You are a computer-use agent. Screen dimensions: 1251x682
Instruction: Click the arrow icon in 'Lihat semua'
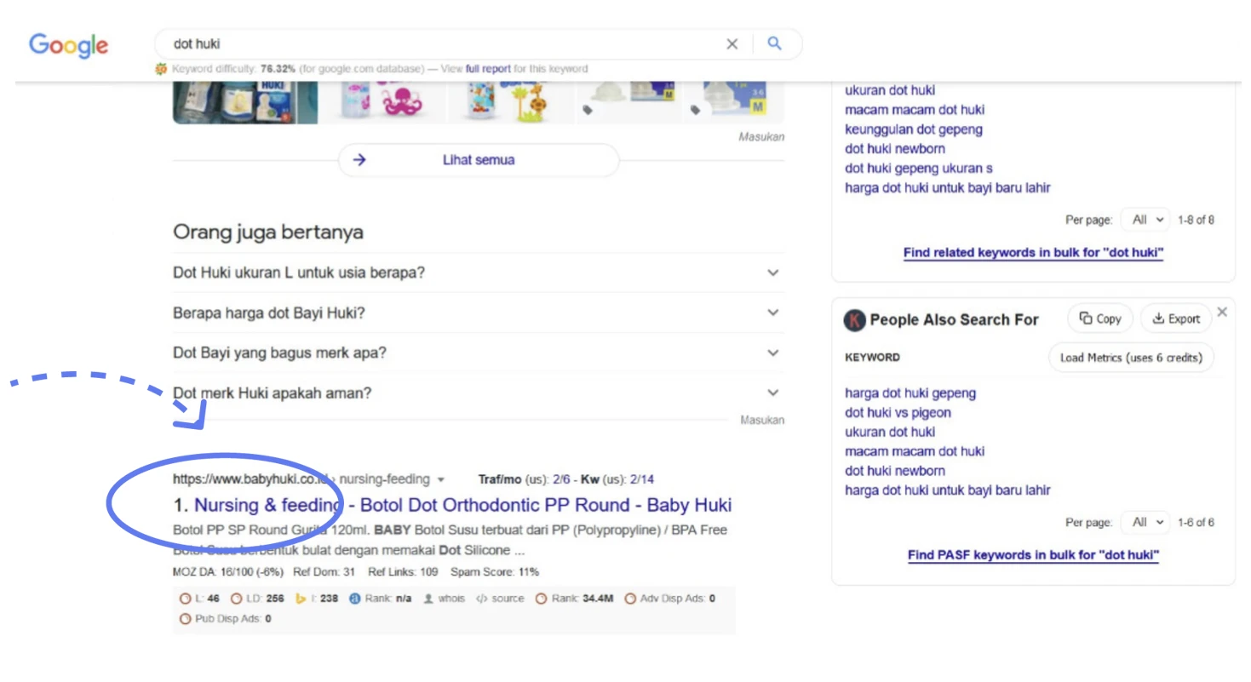point(359,160)
